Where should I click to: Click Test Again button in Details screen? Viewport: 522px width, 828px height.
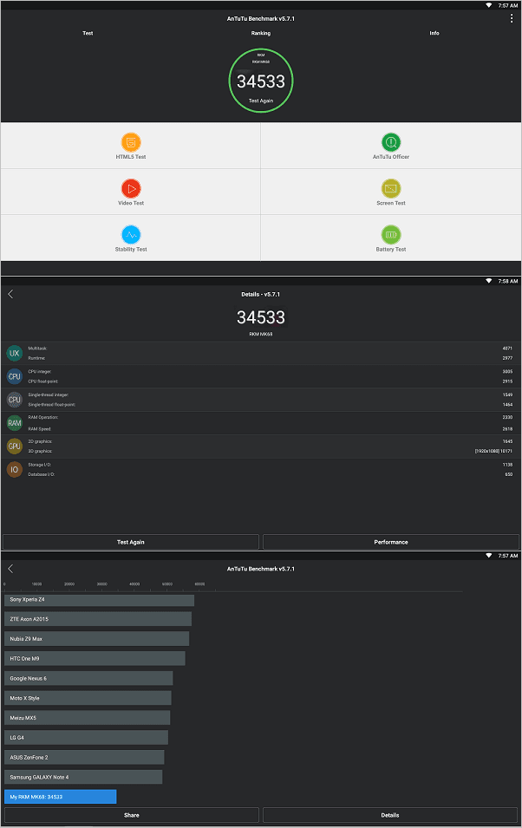click(130, 542)
